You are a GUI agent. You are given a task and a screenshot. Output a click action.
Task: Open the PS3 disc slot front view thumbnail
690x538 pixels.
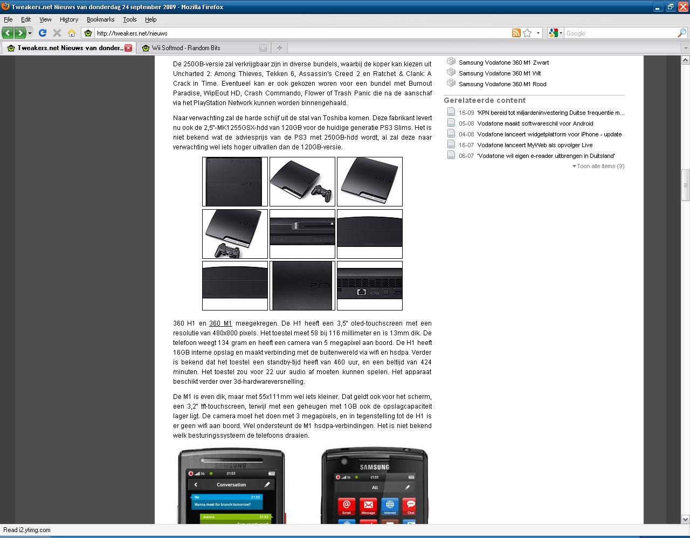point(302,234)
